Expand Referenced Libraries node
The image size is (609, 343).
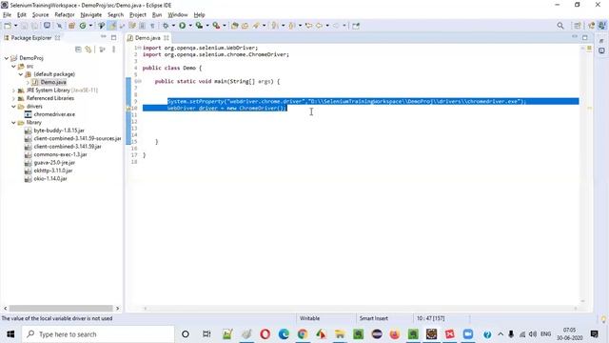13,98
